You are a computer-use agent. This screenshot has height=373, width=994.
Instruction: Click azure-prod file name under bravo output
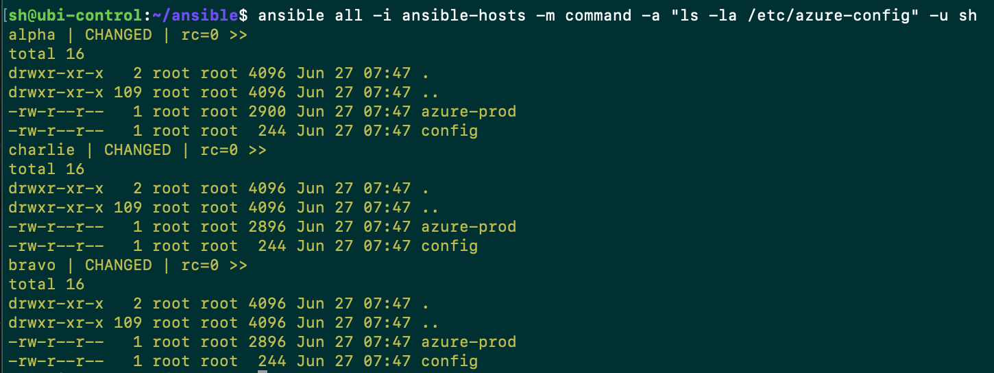pos(469,341)
